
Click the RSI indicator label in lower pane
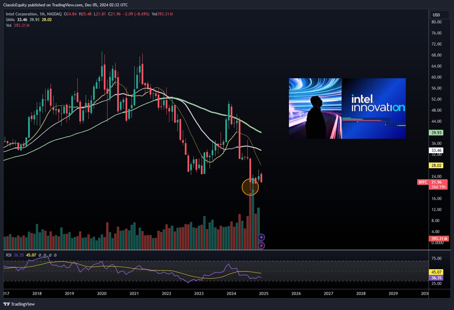pos(9,255)
